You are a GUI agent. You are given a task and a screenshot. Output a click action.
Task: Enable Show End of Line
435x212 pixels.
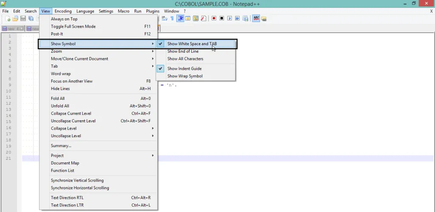point(196,51)
